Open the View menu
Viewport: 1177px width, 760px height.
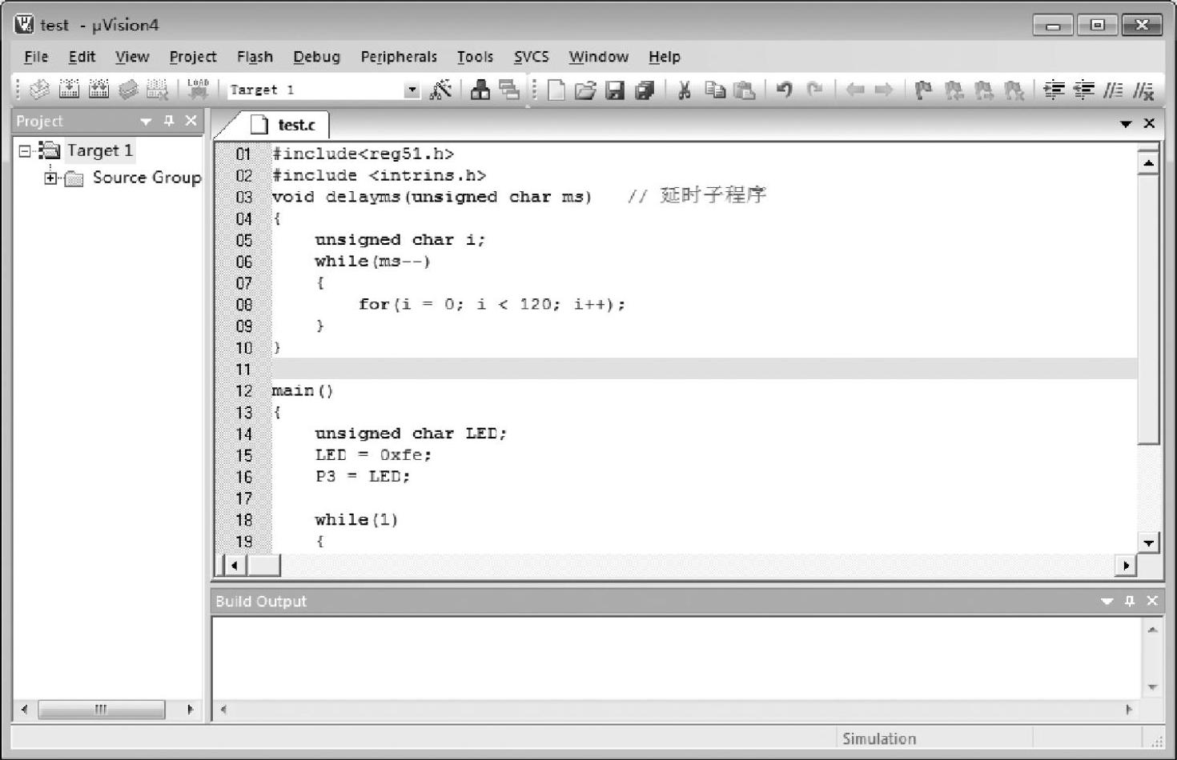tap(132, 57)
